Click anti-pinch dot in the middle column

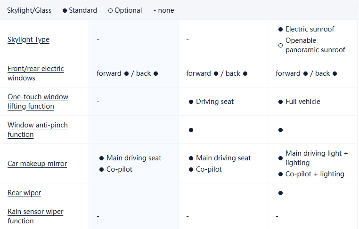(191, 130)
